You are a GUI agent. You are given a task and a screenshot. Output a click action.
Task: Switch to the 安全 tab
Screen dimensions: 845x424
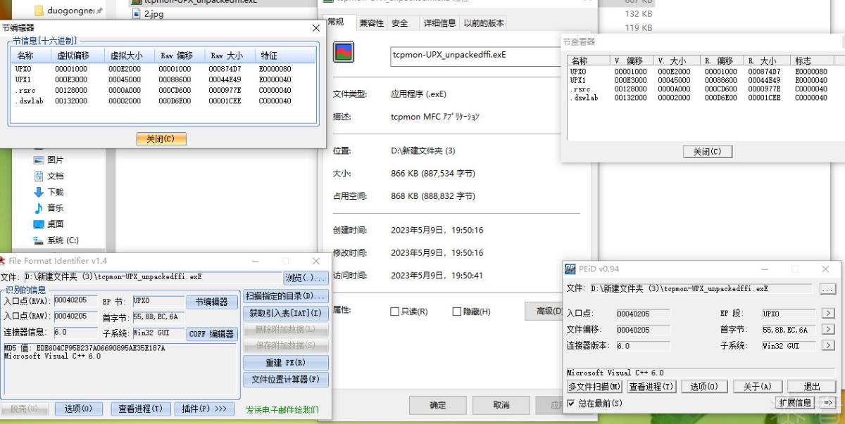tap(400, 23)
